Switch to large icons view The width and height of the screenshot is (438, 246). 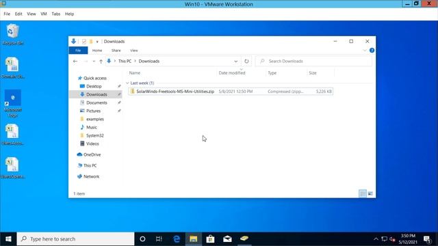(x=370, y=193)
